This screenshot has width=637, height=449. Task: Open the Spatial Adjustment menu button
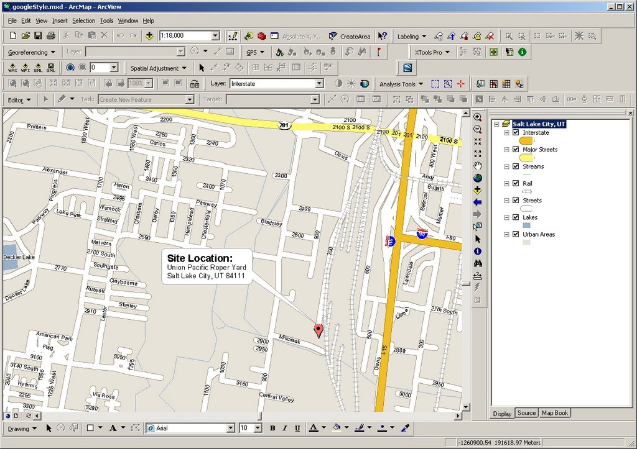(x=159, y=68)
